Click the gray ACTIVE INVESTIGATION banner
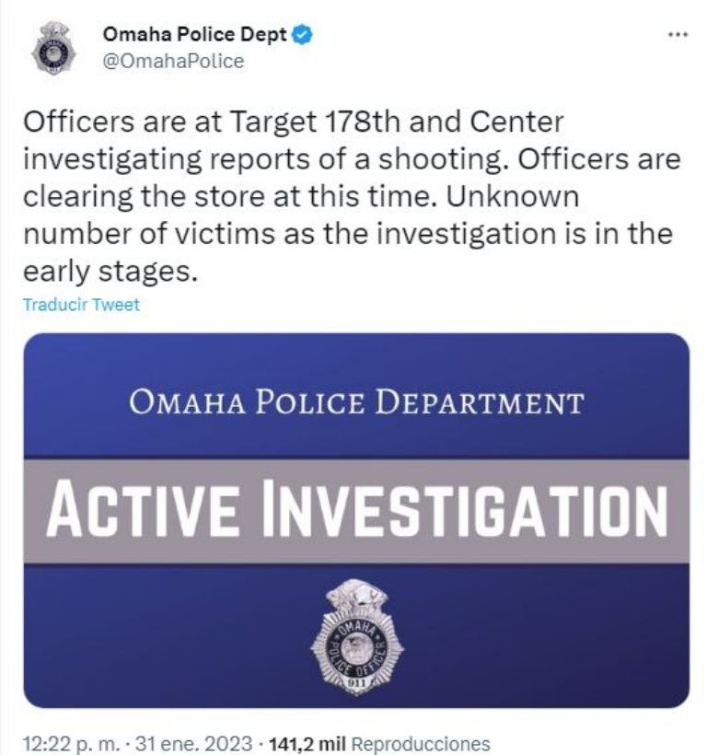Image resolution: width=707 pixels, height=755 pixels. (x=356, y=511)
